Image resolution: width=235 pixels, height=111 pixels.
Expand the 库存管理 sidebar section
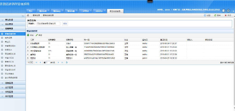(x=11, y=96)
